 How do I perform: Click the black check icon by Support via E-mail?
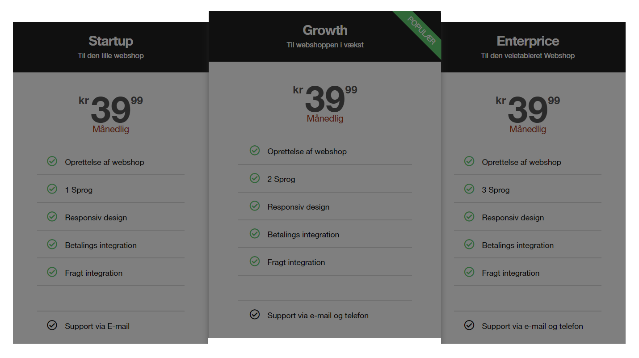[52, 325]
